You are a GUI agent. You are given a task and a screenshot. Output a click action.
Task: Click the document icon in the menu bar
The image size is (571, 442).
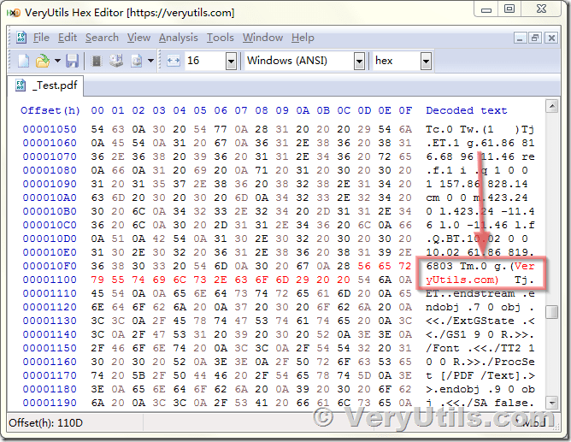coord(21,38)
